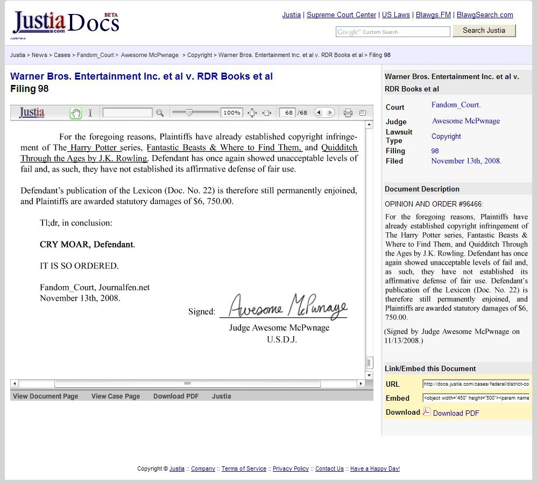
Task: Go to previous page in viewer
Action: point(319,113)
